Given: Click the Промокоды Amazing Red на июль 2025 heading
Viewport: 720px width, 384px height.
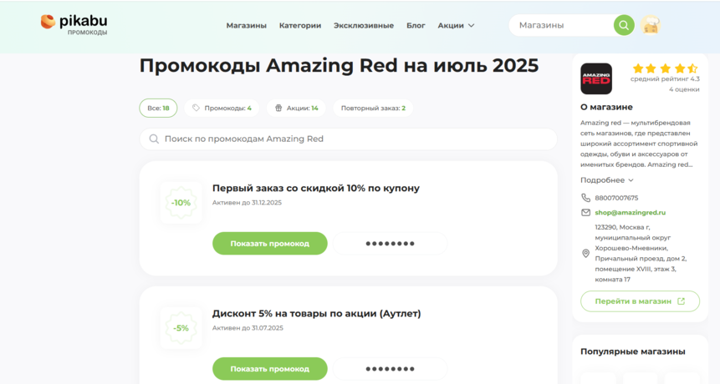Looking at the screenshot, I should coord(339,65).
